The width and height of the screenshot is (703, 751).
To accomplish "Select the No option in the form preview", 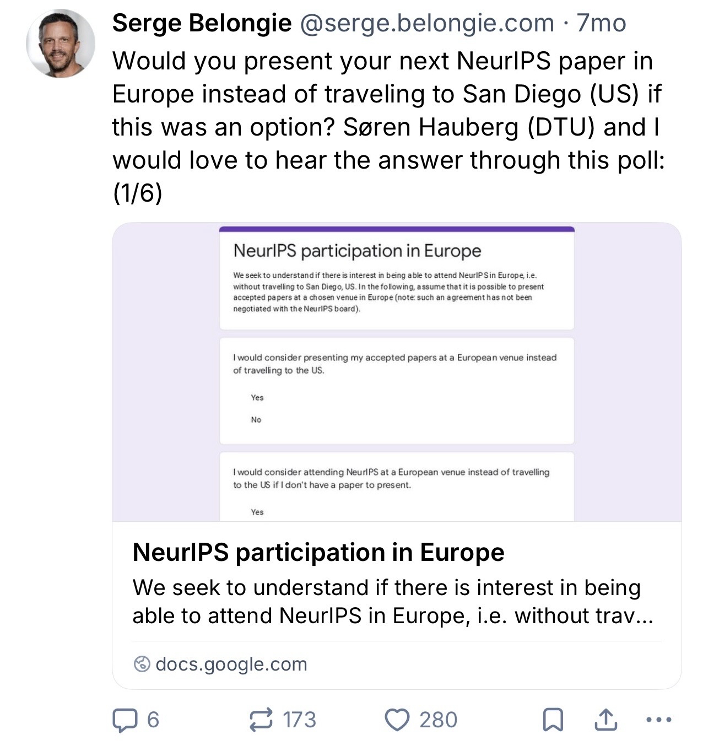I will pyautogui.click(x=256, y=420).
